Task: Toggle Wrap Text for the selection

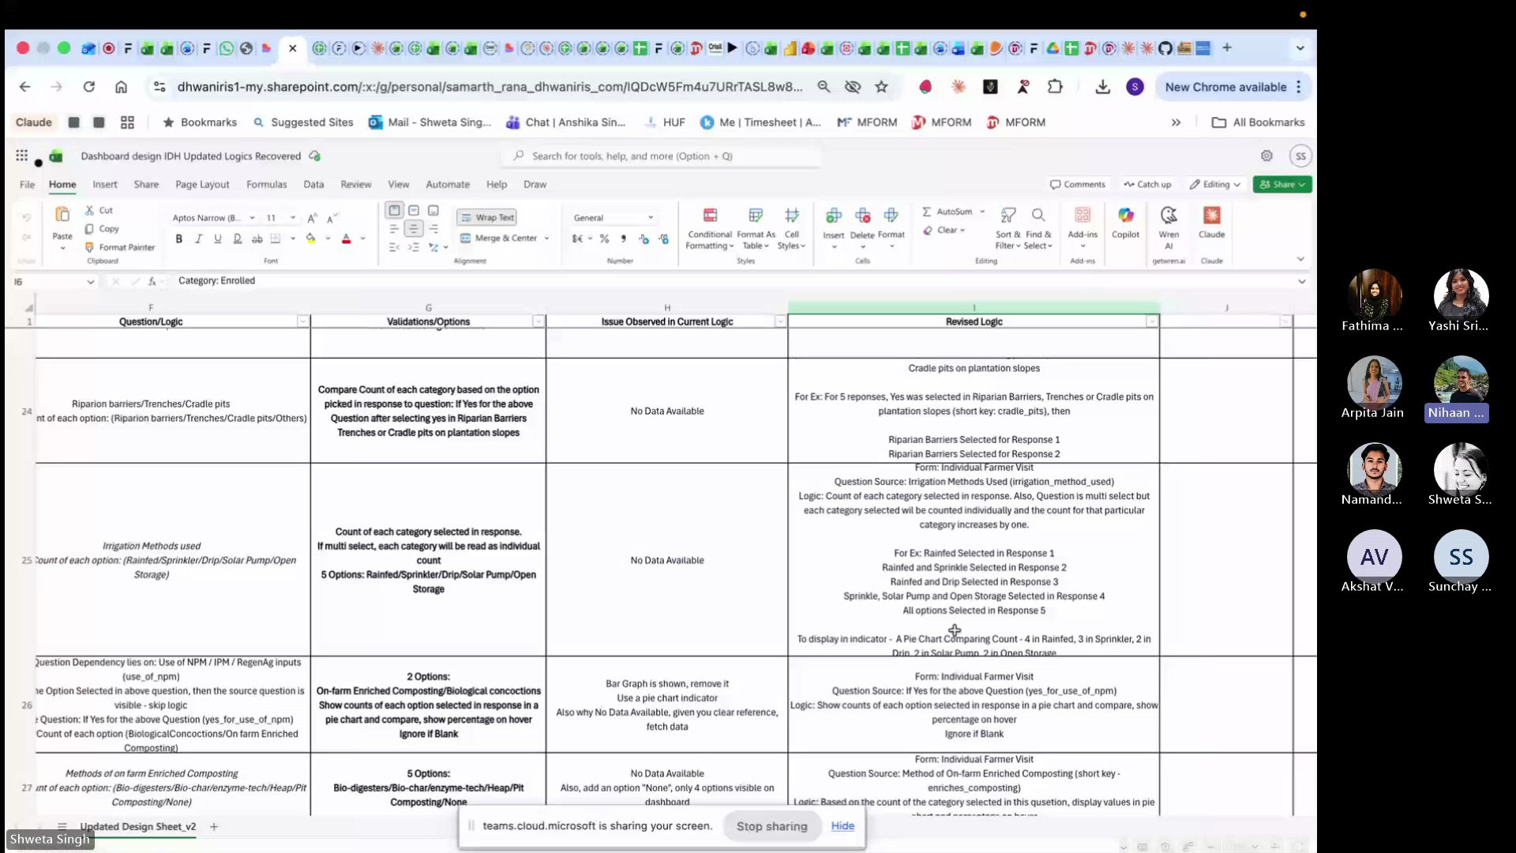Action: point(486,217)
